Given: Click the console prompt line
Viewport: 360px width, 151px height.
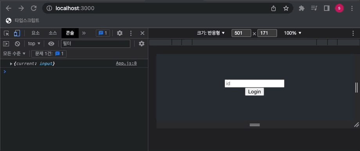Looking at the screenshot, I should [x=74, y=72].
